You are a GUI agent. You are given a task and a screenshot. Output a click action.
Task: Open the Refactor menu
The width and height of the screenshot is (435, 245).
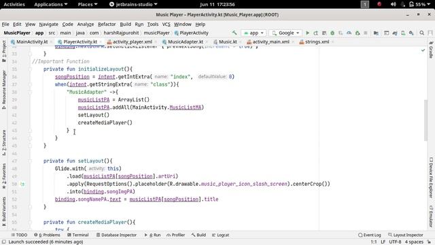pyautogui.click(x=107, y=24)
